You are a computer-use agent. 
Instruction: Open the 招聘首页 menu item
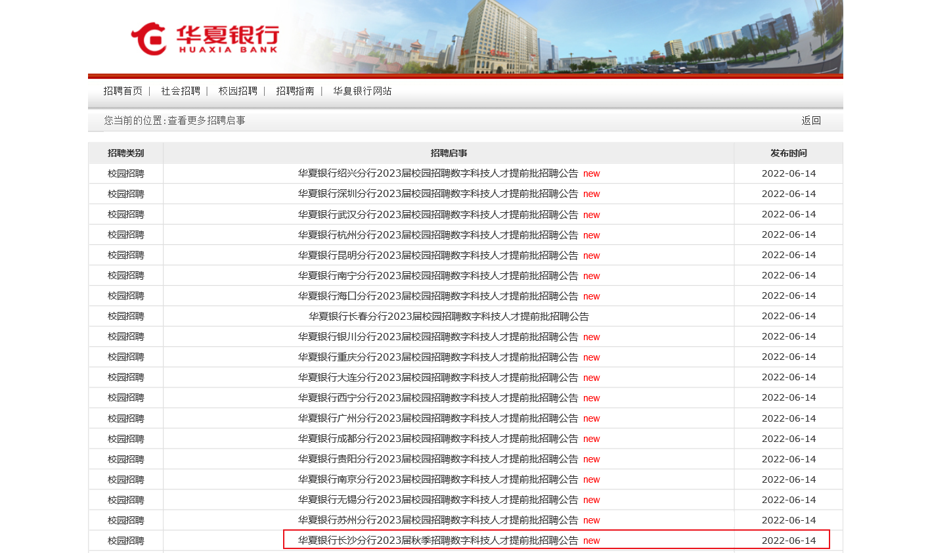pos(123,91)
